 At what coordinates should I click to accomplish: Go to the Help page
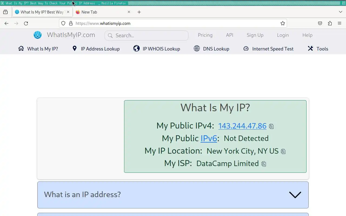pyautogui.click(x=307, y=35)
